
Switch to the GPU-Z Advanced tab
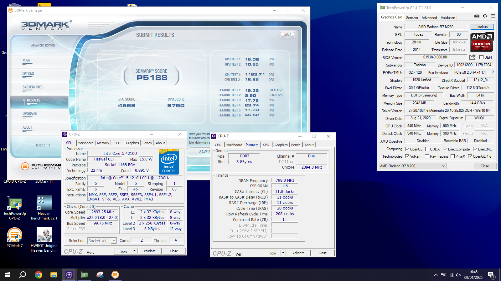pyautogui.click(x=429, y=18)
